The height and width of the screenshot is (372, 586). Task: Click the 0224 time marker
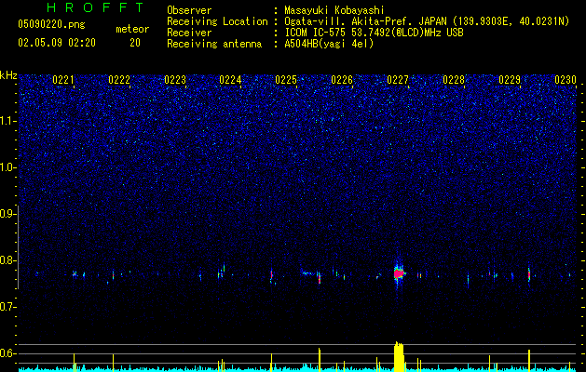(x=230, y=80)
